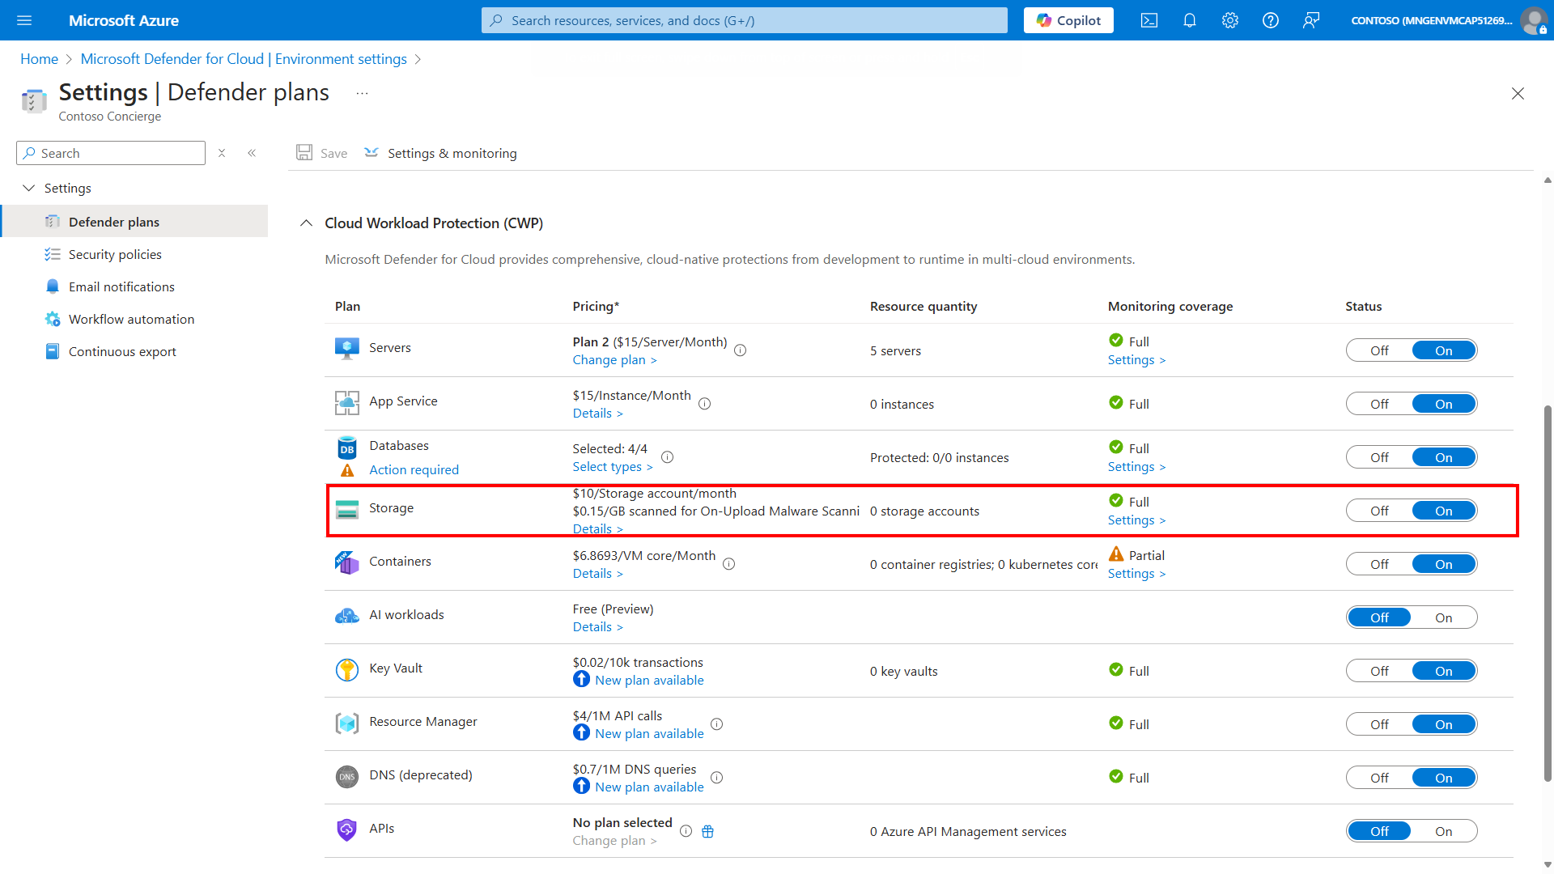Click the search resources input field

pos(743,20)
